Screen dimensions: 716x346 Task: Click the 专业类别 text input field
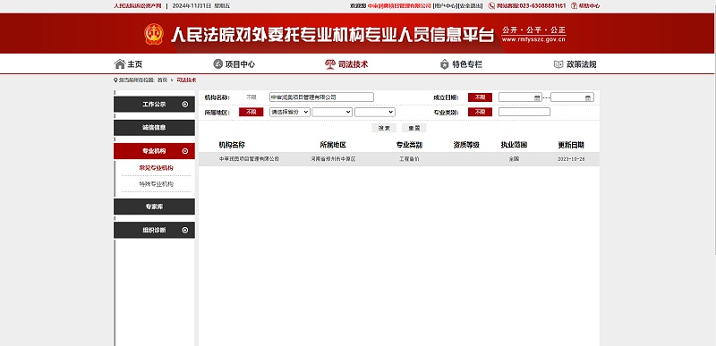(524, 112)
